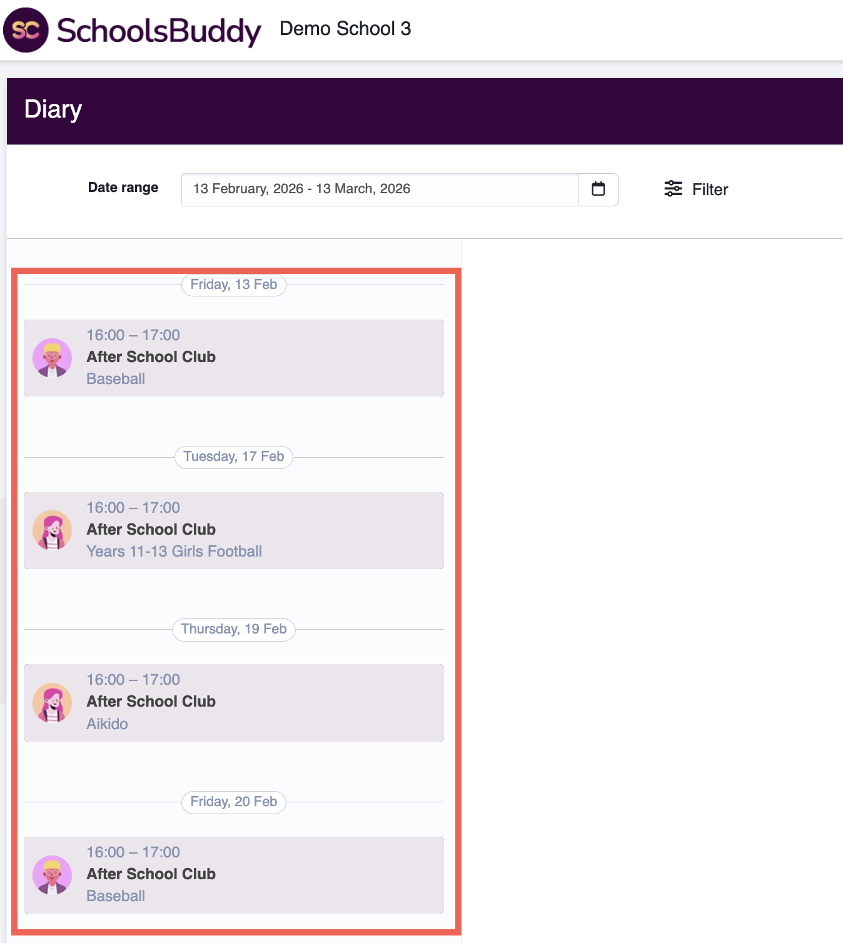Image resolution: width=843 pixels, height=943 pixels.
Task: Click avatar on the Aikido entry
Action: point(53,702)
